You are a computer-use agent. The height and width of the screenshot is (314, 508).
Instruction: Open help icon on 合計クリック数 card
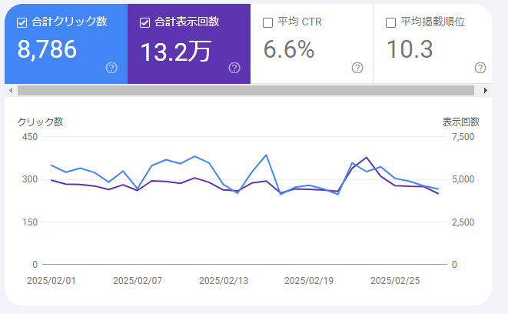click(111, 68)
